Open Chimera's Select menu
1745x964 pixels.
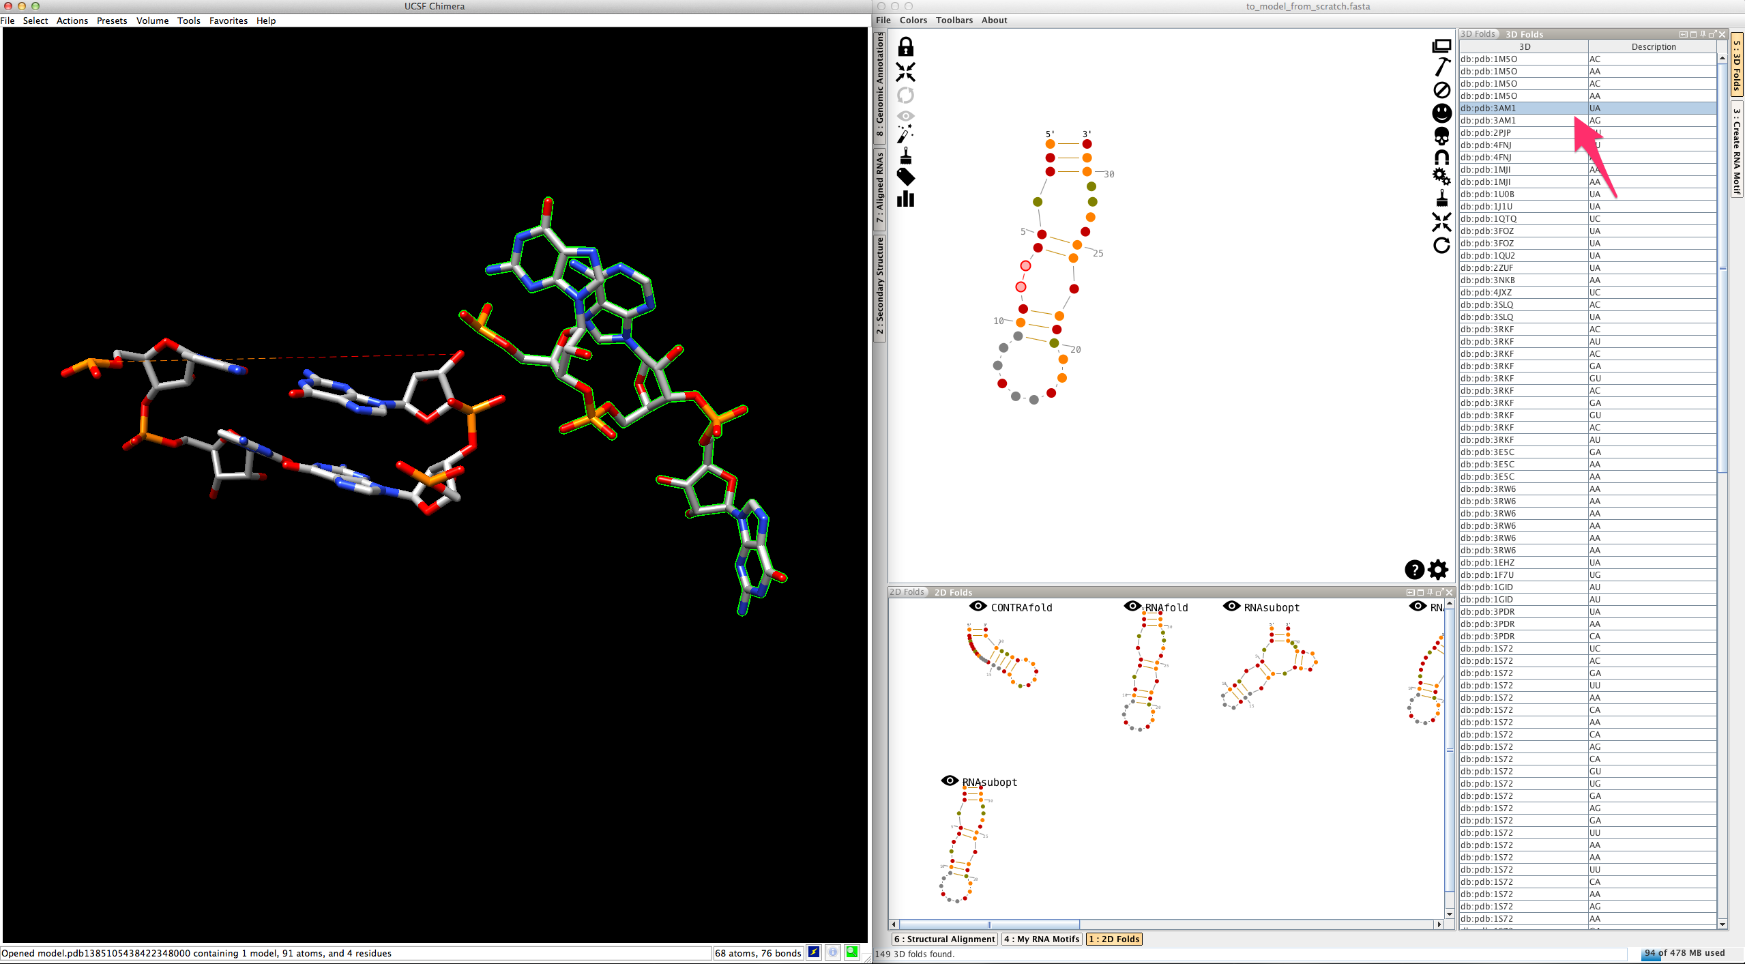click(x=35, y=20)
